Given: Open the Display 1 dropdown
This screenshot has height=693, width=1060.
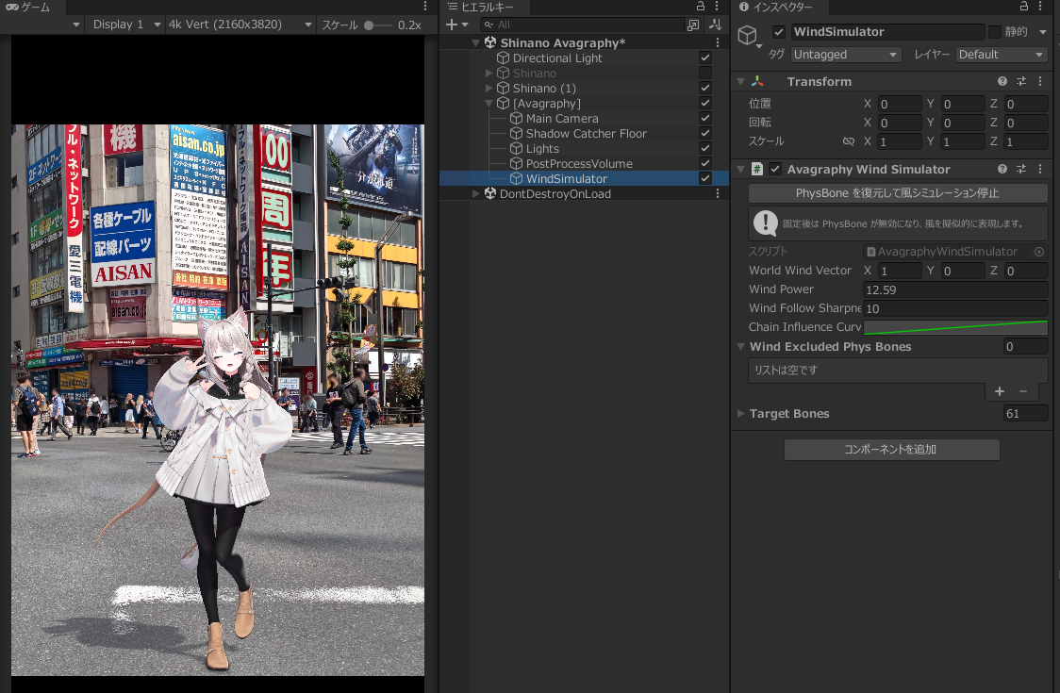Looking at the screenshot, I should click(x=126, y=25).
